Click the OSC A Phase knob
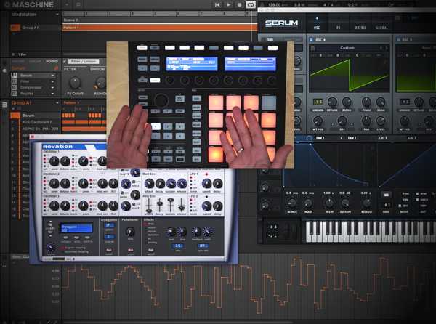 366,102
